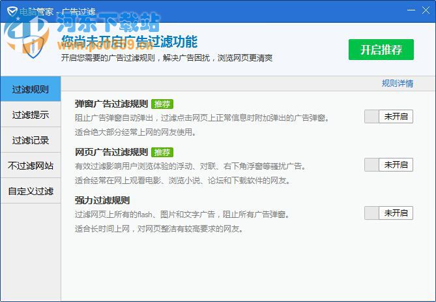Enable the 弹窗广告过滤规则 toggle
436x302 pixels.
tap(388, 117)
